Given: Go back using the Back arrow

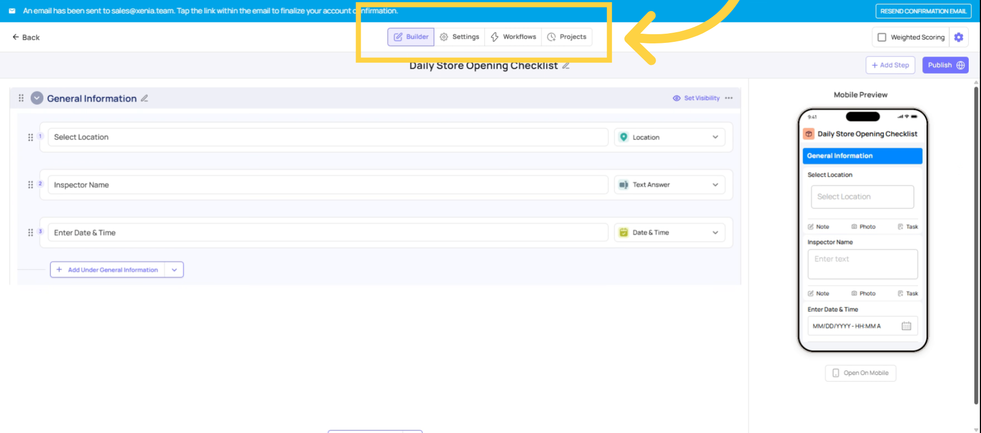Looking at the screenshot, I should [26, 37].
